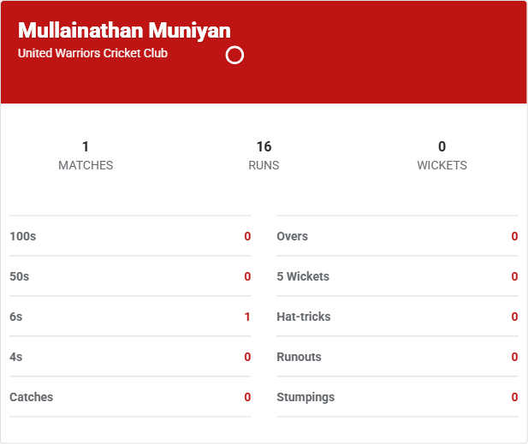Viewport: 528px width, 444px height.
Task: Click the 100s statistic row
Action: pyautogui.click(x=130, y=236)
